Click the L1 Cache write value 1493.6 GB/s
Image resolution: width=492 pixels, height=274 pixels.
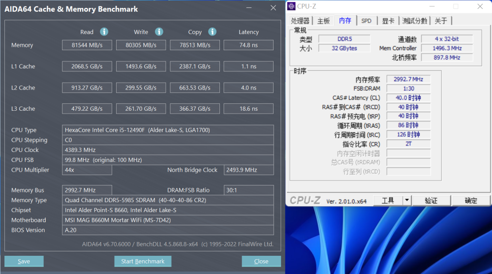pos(141,66)
